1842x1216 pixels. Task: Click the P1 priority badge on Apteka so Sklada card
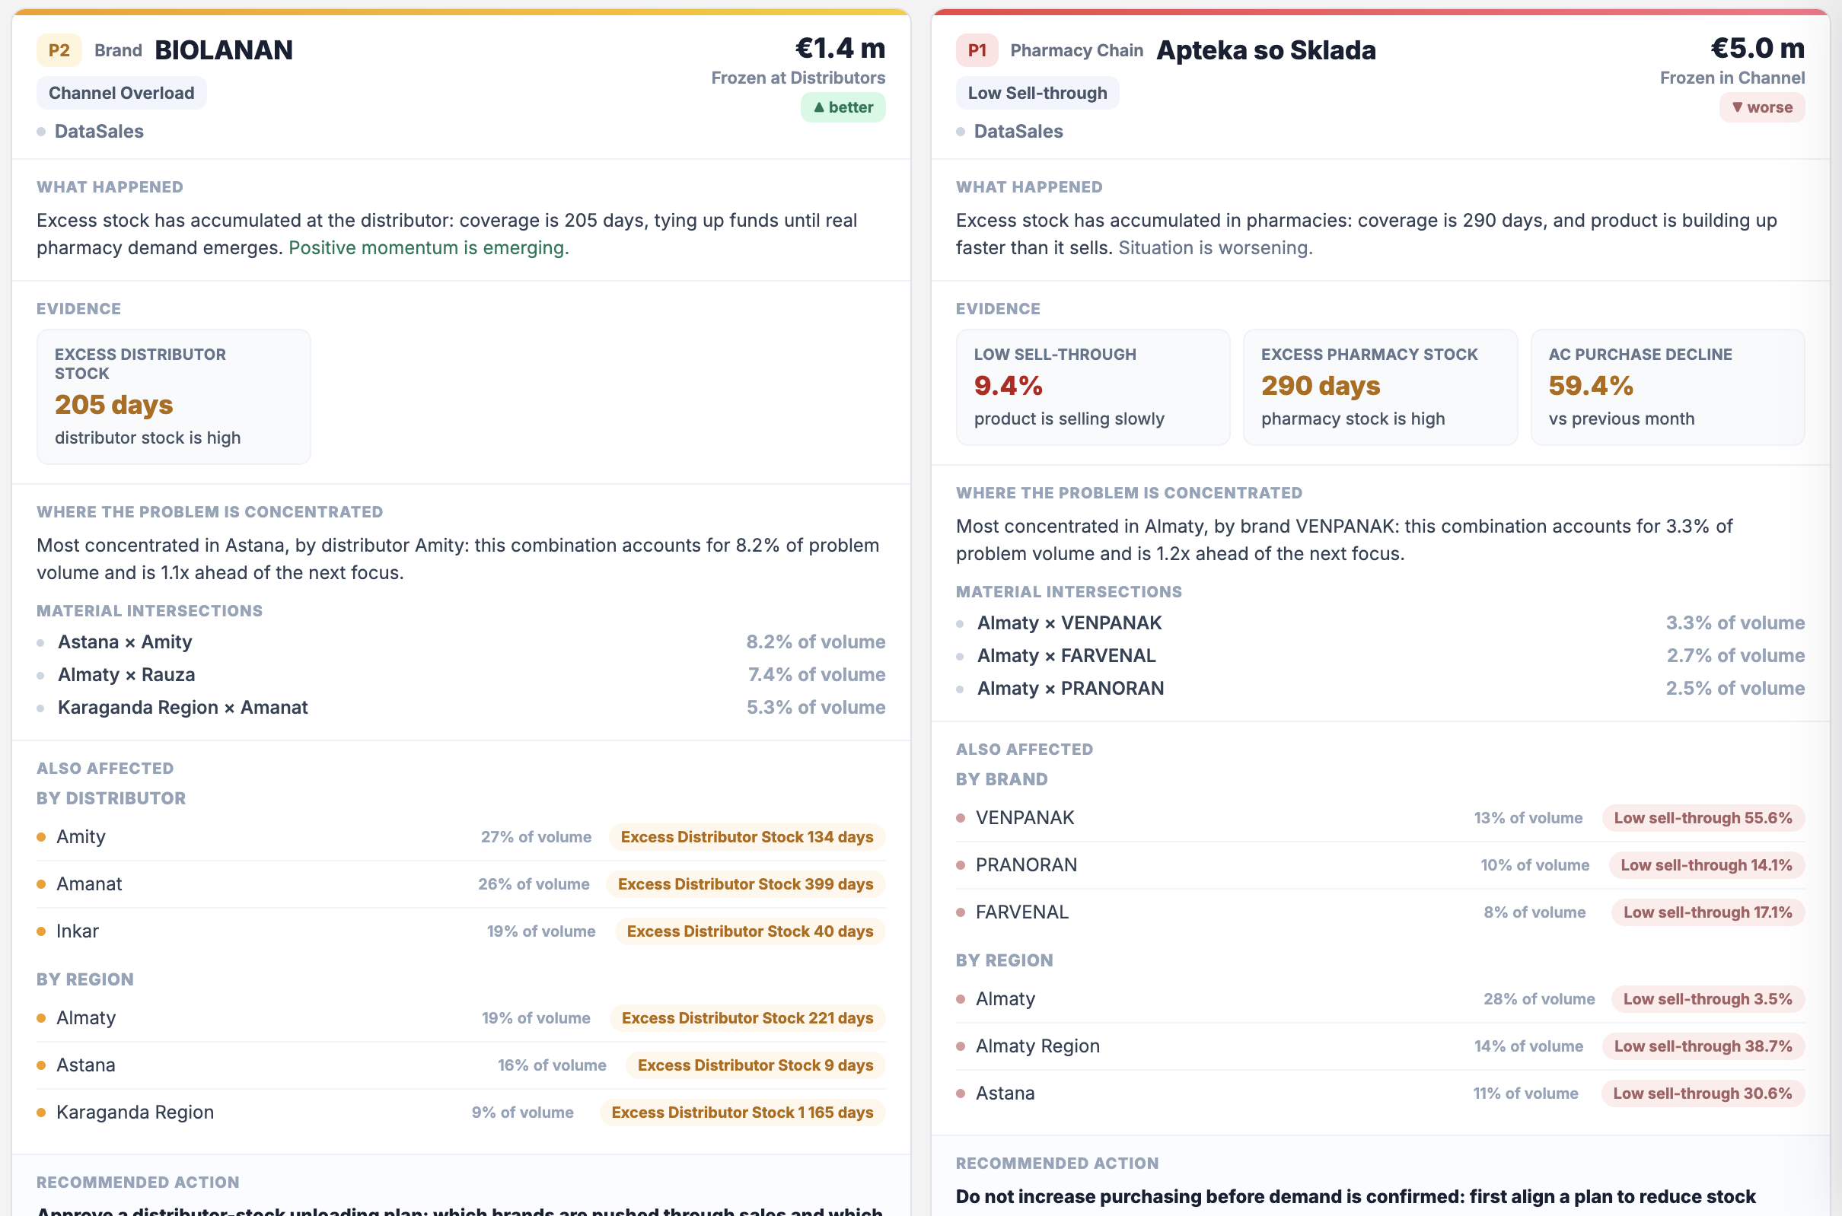[977, 50]
